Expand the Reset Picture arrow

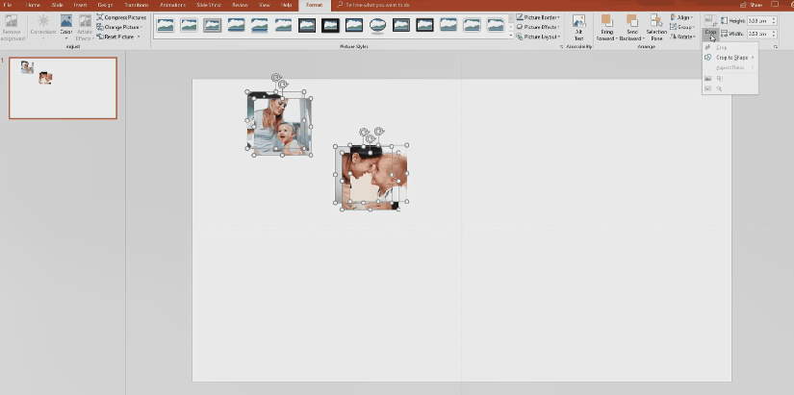139,37
